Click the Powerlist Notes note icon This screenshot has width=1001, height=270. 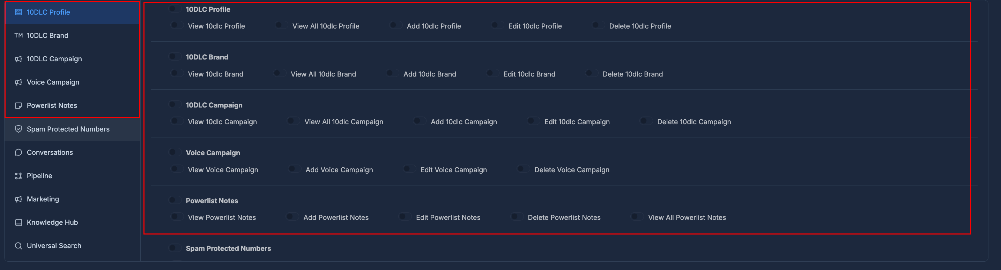[18, 105]
